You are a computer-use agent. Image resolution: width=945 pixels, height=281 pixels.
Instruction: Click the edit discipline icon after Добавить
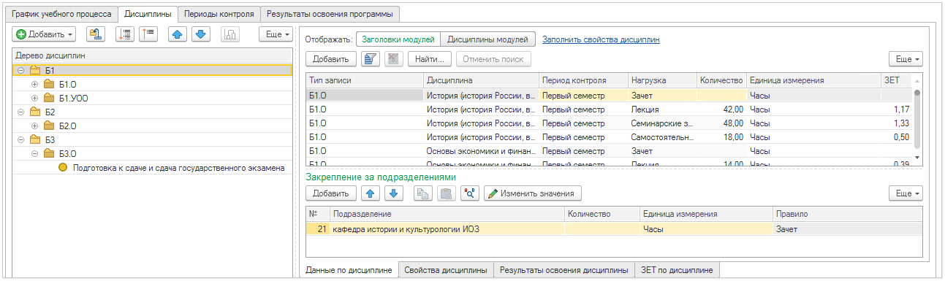96,34
